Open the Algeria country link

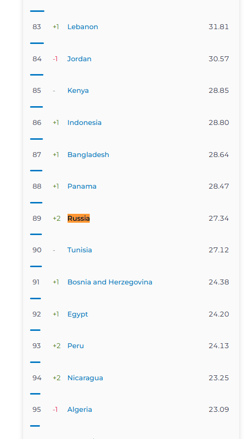coord(80,409)
